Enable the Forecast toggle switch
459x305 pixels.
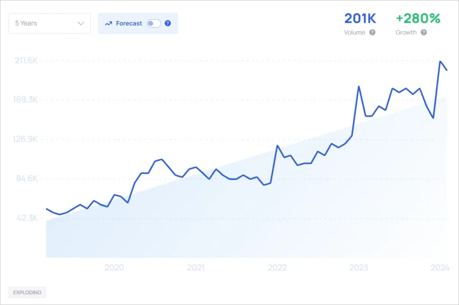click(153, 23)
